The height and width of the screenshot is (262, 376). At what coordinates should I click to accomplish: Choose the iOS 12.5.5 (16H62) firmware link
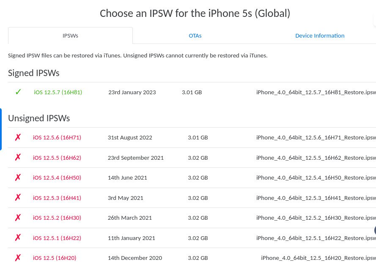[57, 158]
